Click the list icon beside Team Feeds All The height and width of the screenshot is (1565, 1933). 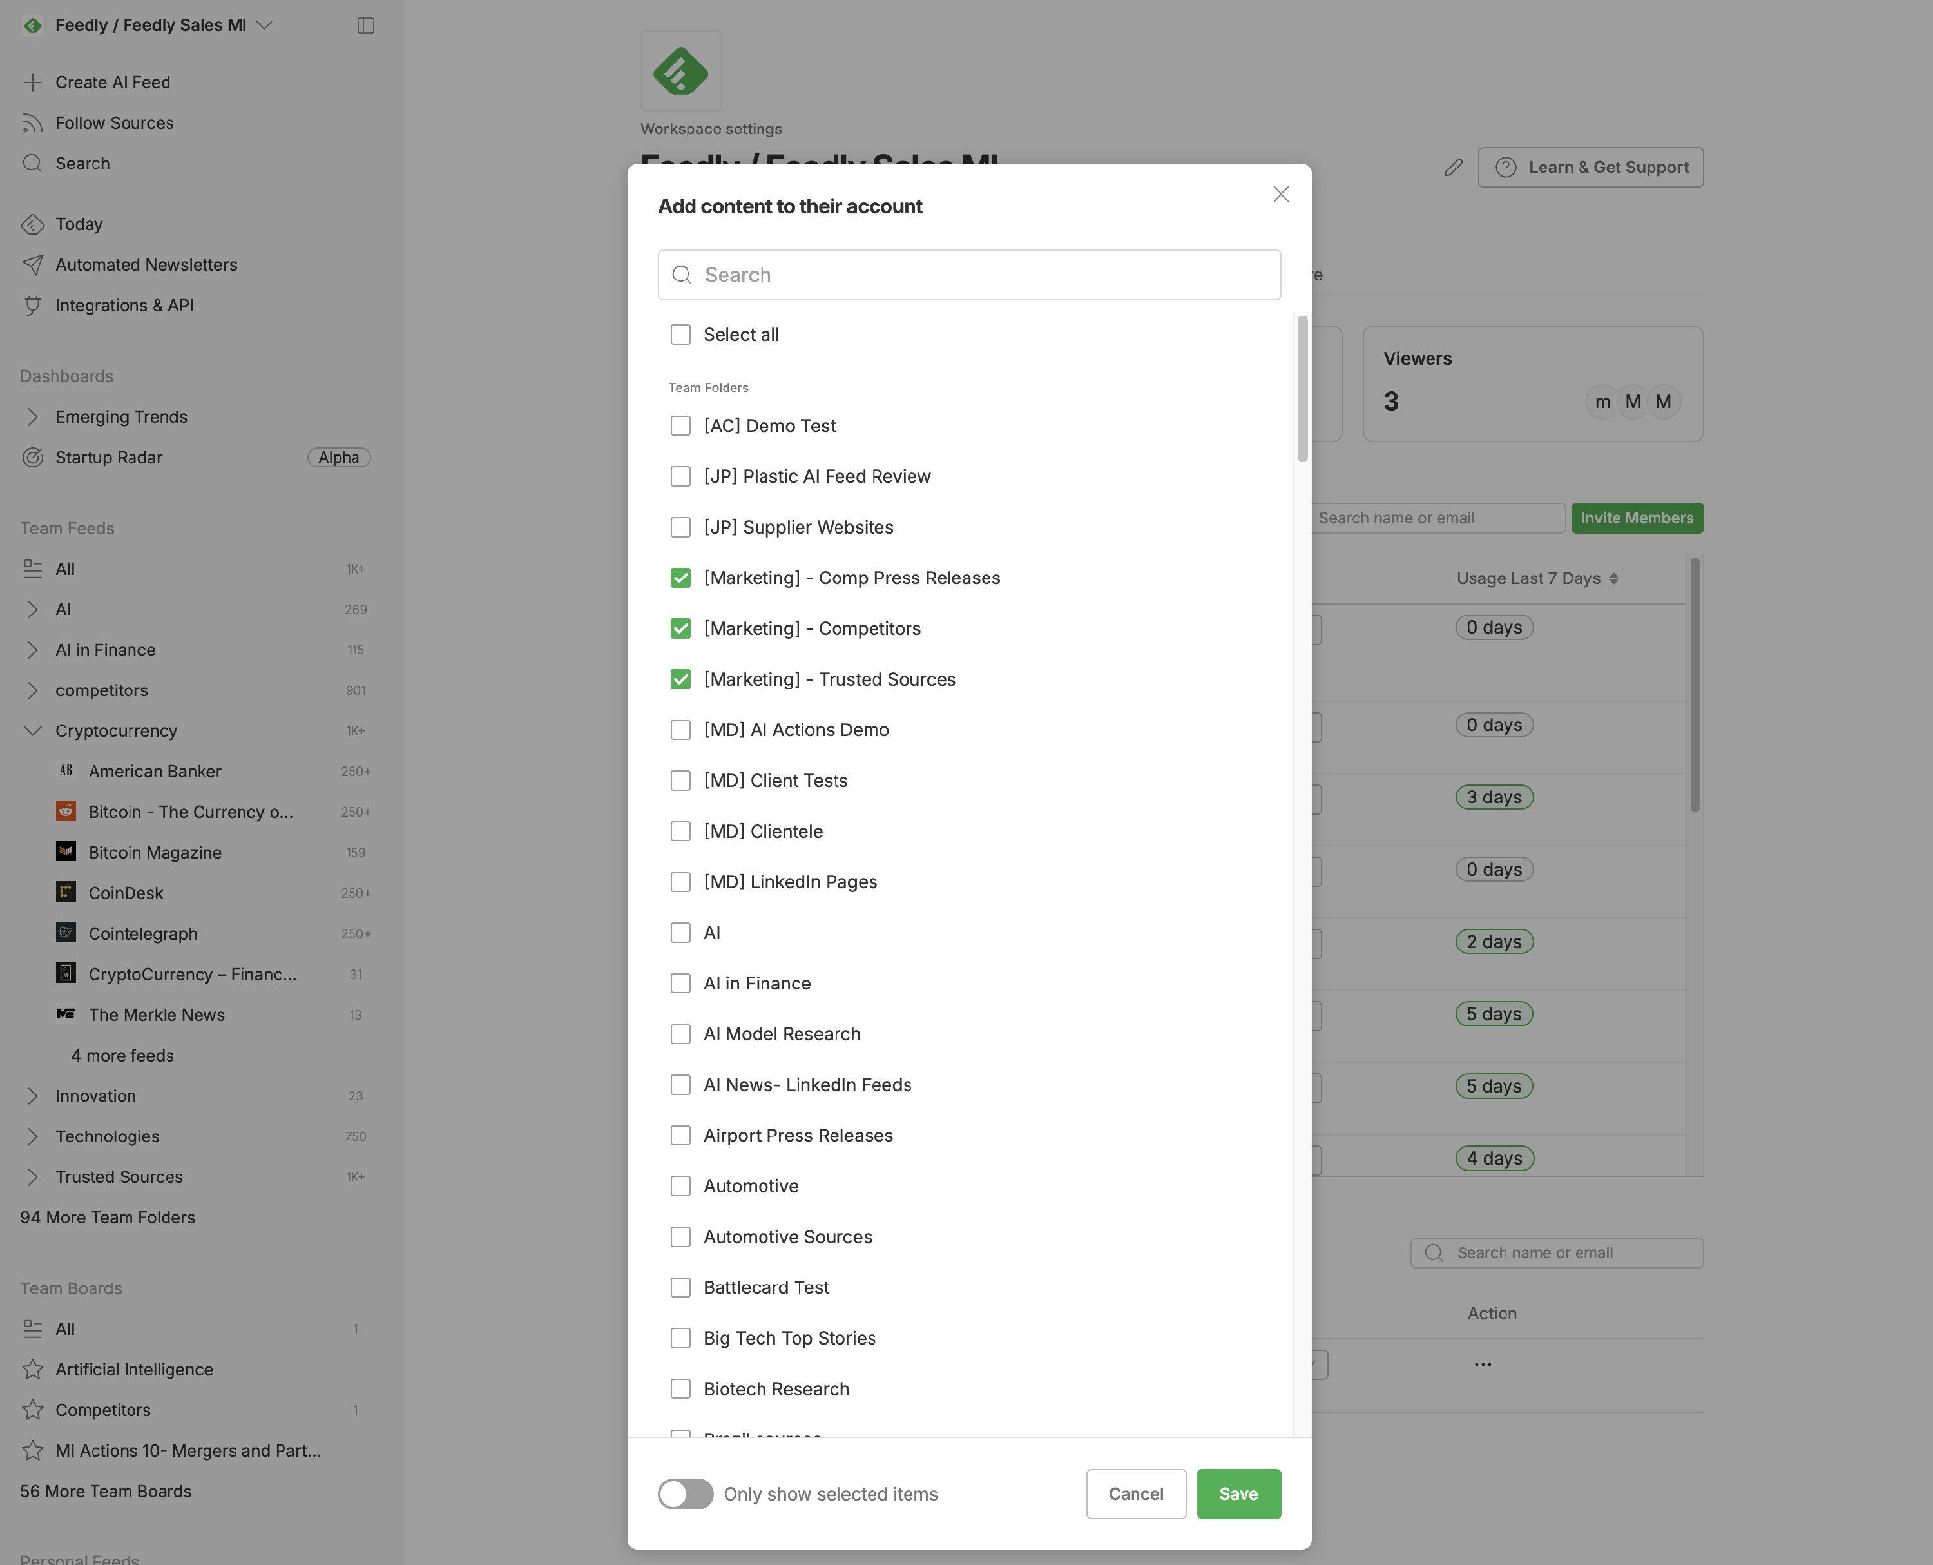tap(32, 569)
